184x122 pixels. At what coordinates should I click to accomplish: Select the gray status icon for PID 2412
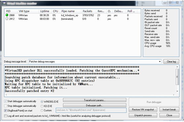click(7, 19)
